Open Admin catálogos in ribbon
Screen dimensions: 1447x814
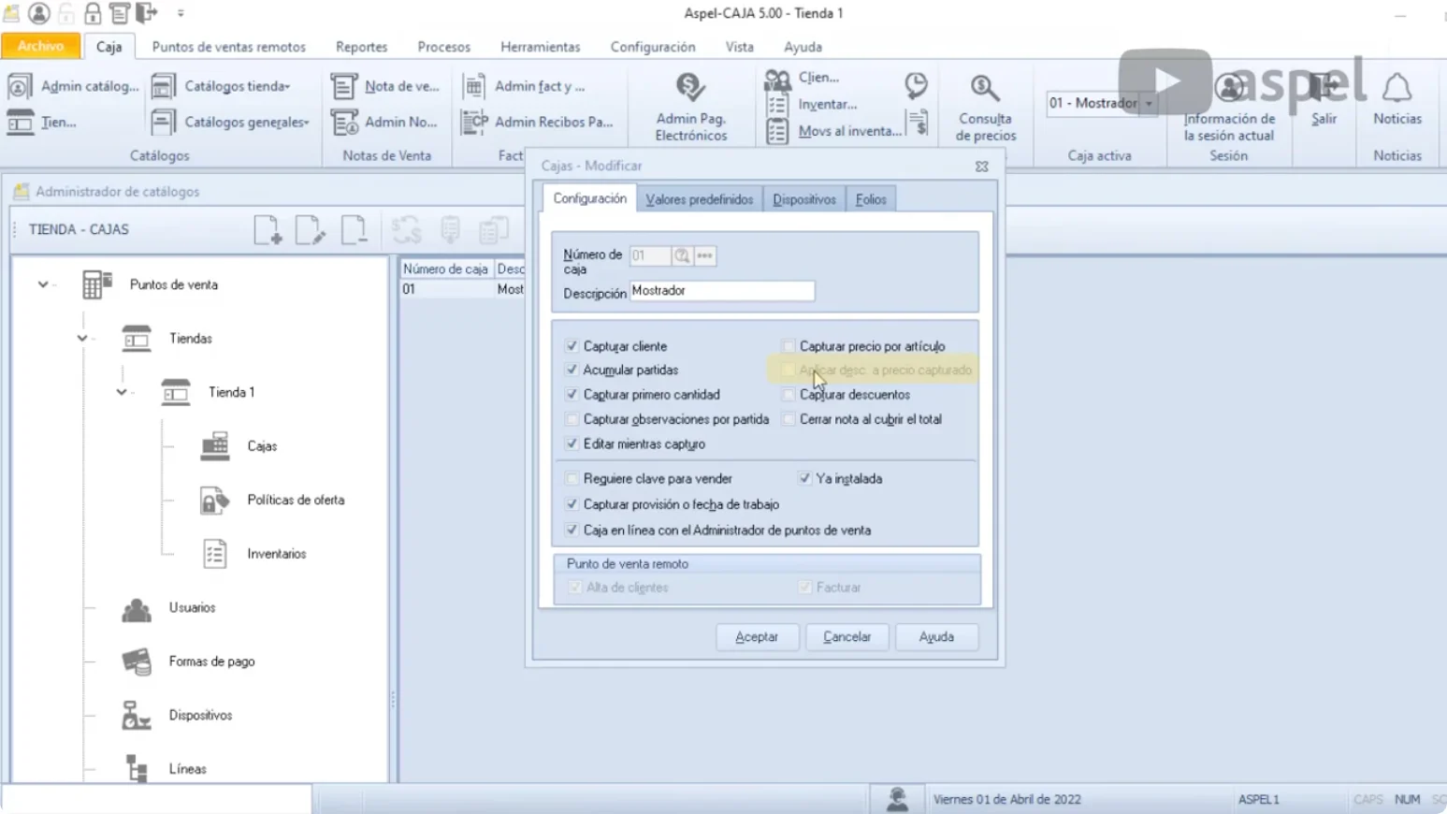coord(74,86)
